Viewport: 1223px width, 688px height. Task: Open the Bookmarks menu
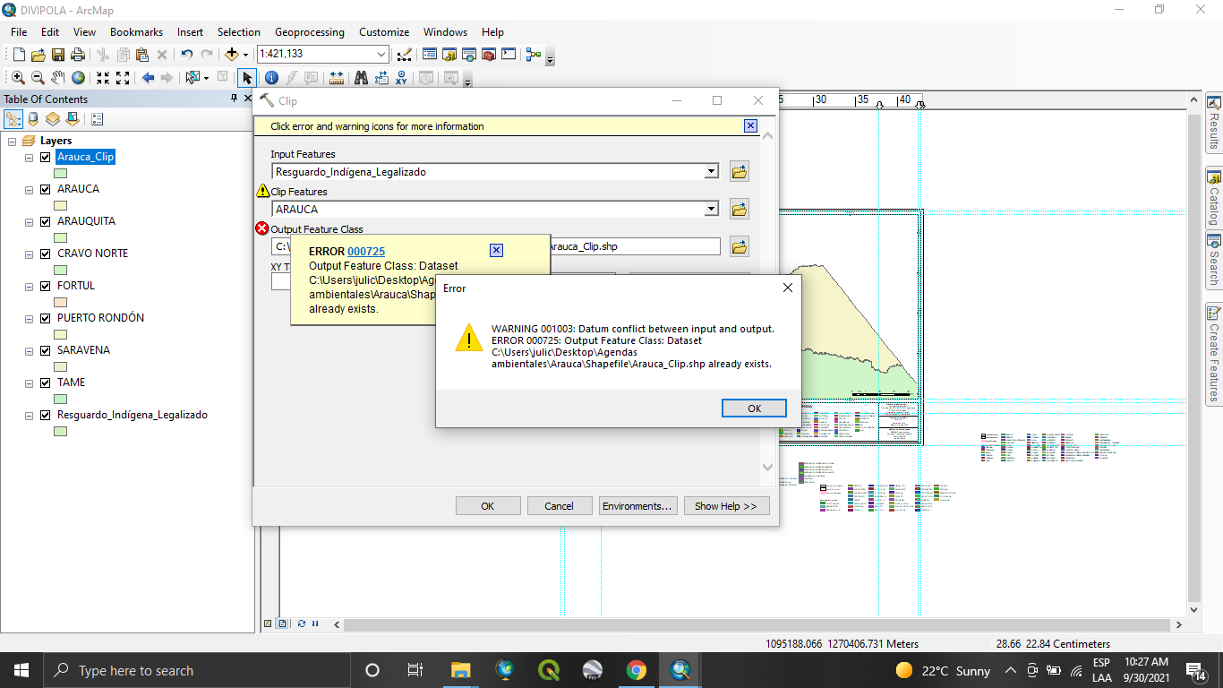click(136, 31)
